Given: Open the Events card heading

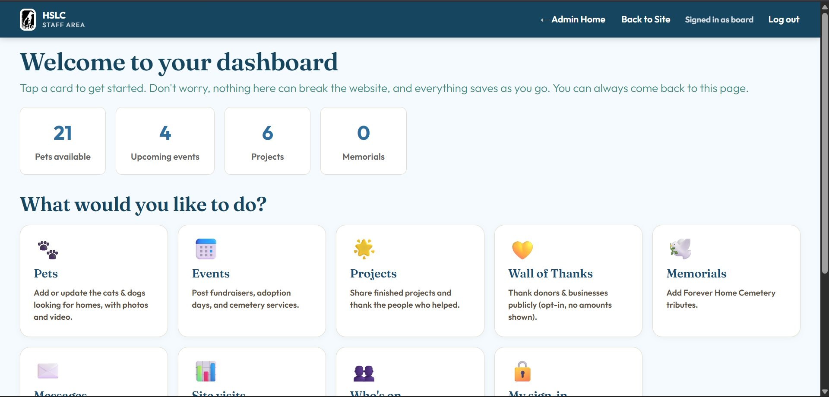Looking at the screenshot, I should click(211, 274).
